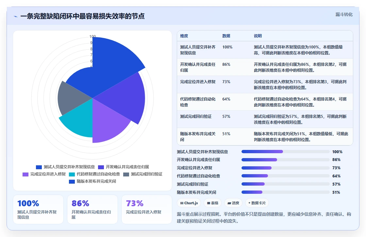Image resolution: width=366 pixels, height=237 pixels.
Task: Toggle legend swatch for 完成定位并进入修复
Action: point(25,174)
